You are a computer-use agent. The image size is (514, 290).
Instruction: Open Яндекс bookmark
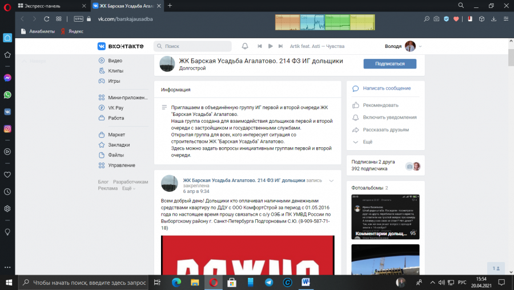pos(72,31)
